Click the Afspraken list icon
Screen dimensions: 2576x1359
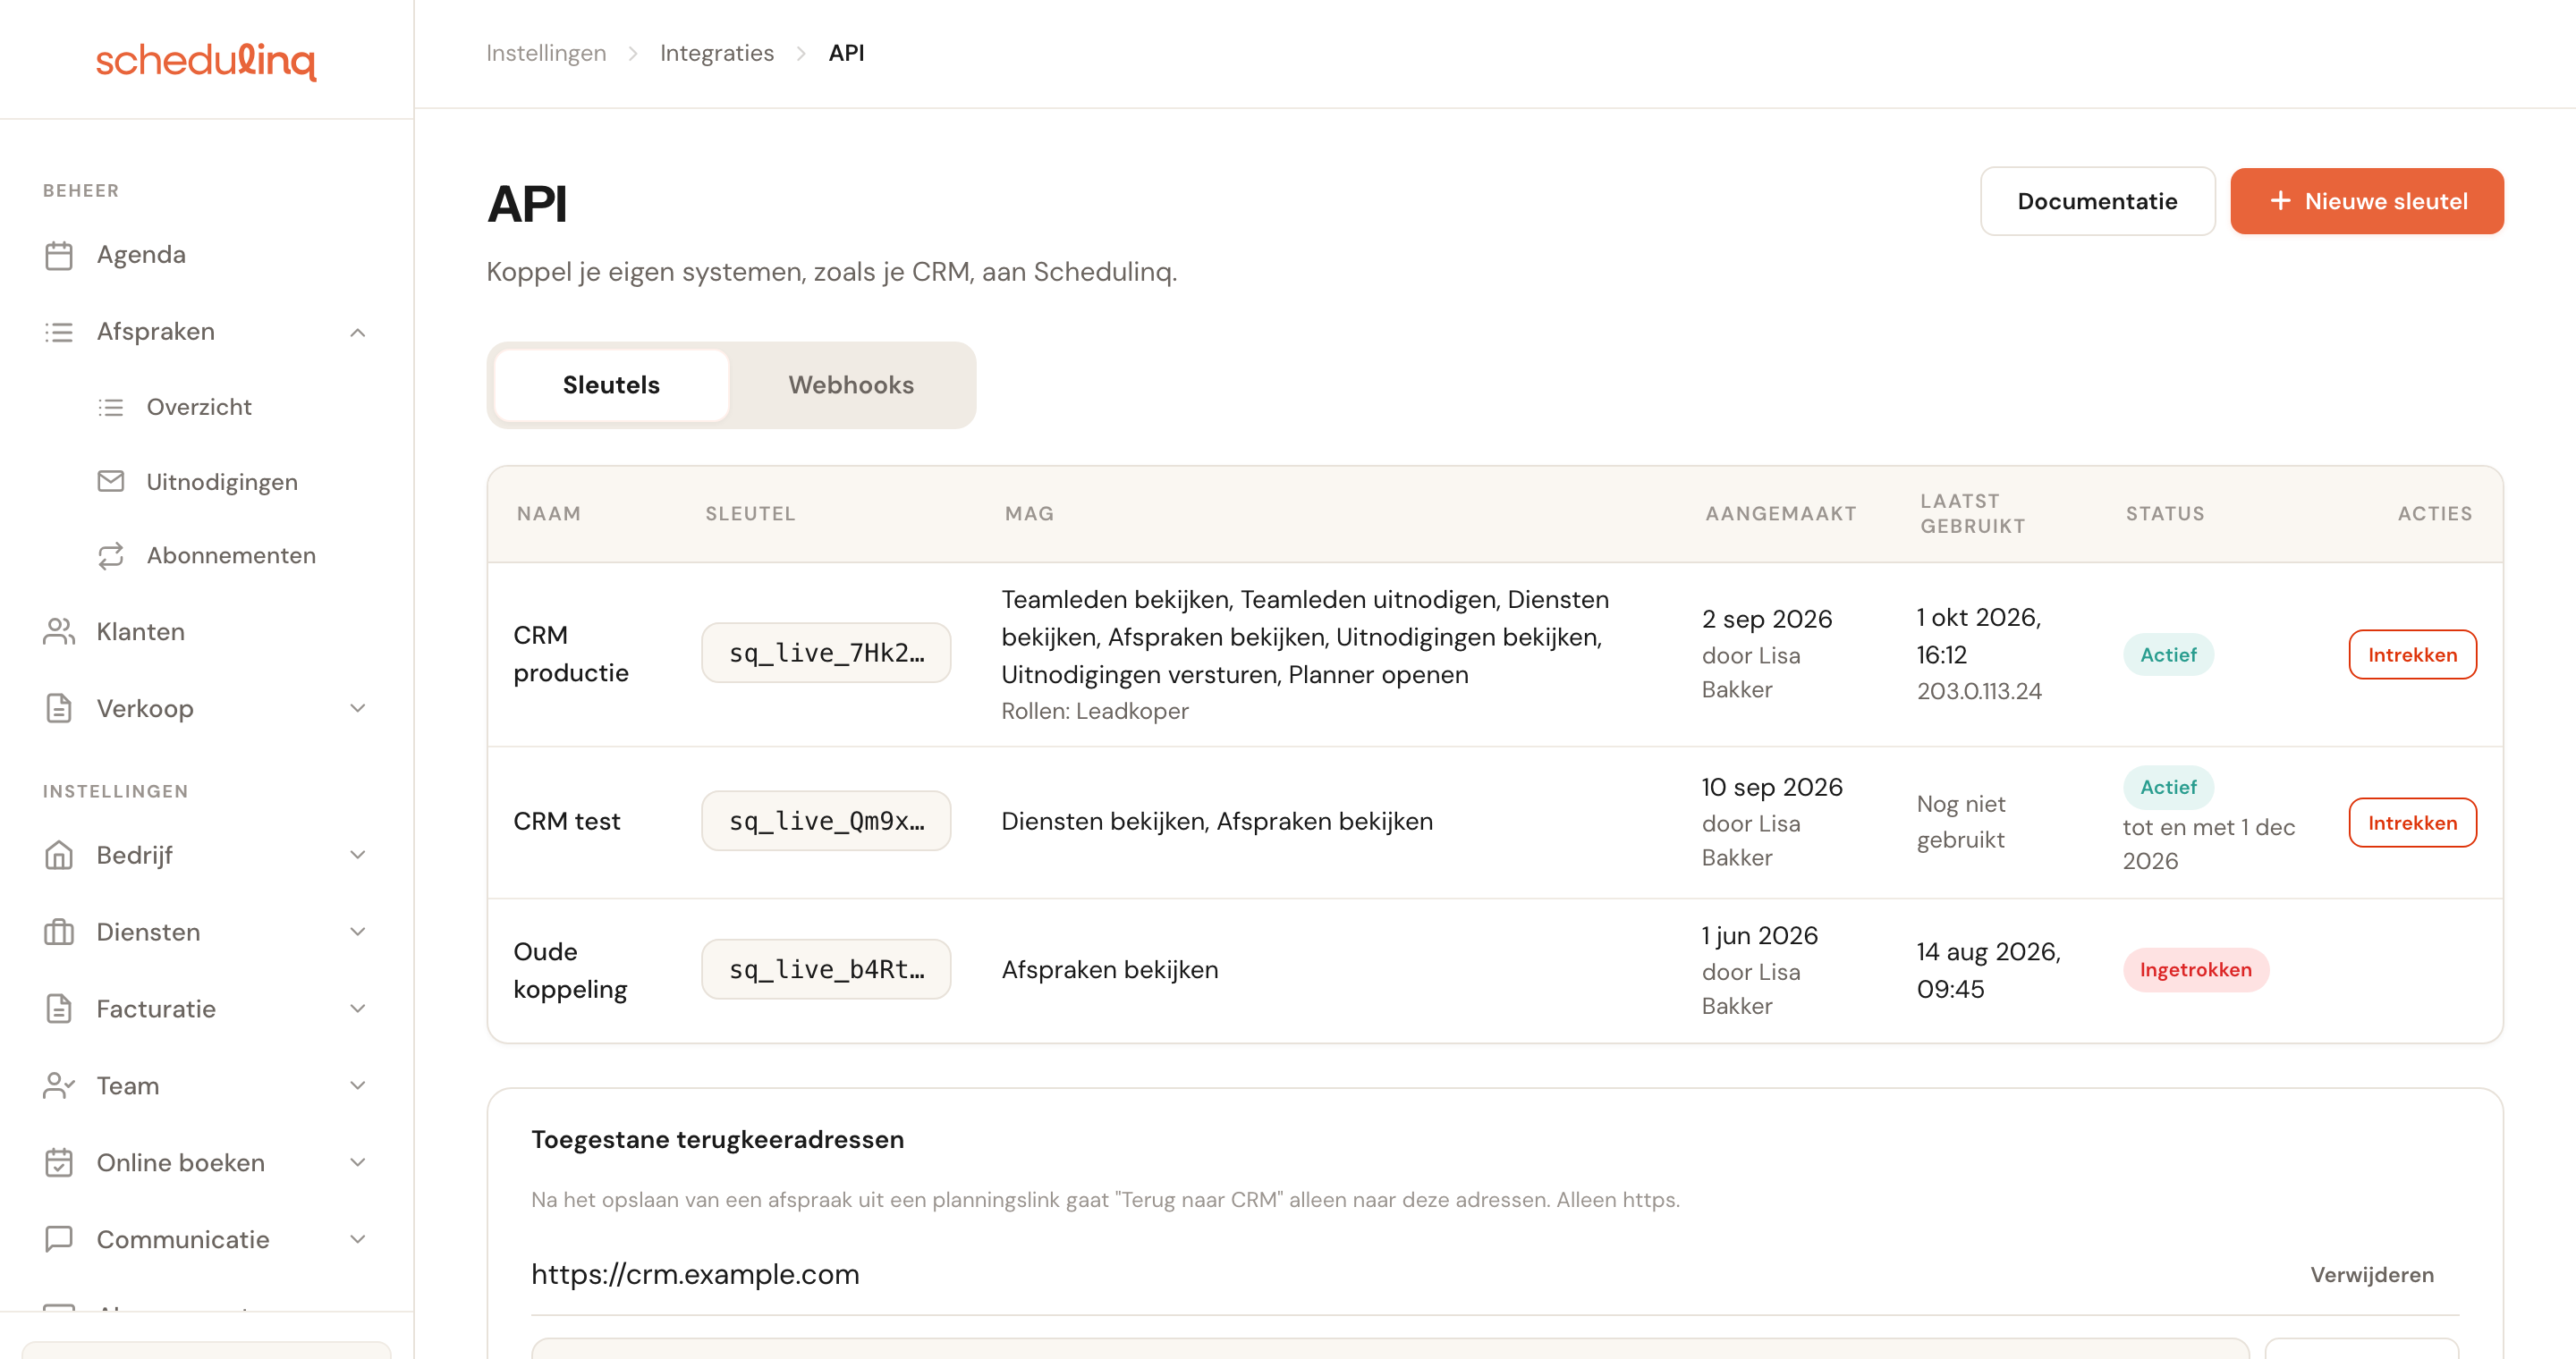click(59, 332)
